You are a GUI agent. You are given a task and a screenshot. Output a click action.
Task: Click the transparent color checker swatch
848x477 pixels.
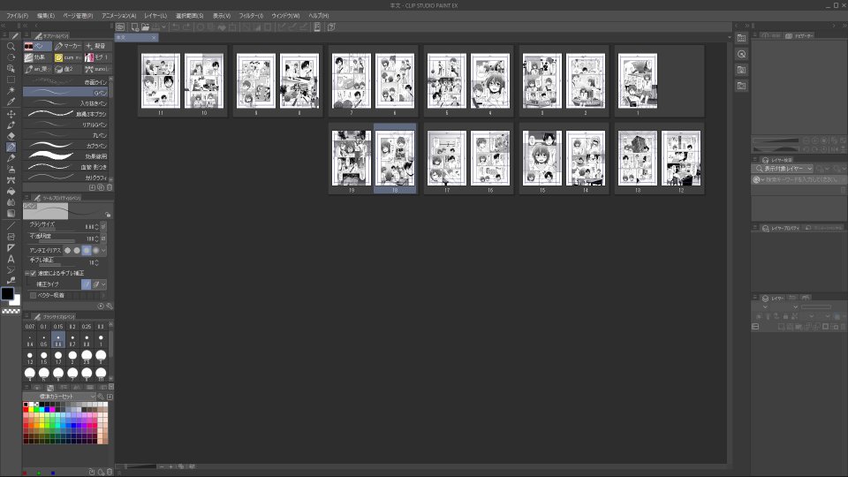pos(11,311)
